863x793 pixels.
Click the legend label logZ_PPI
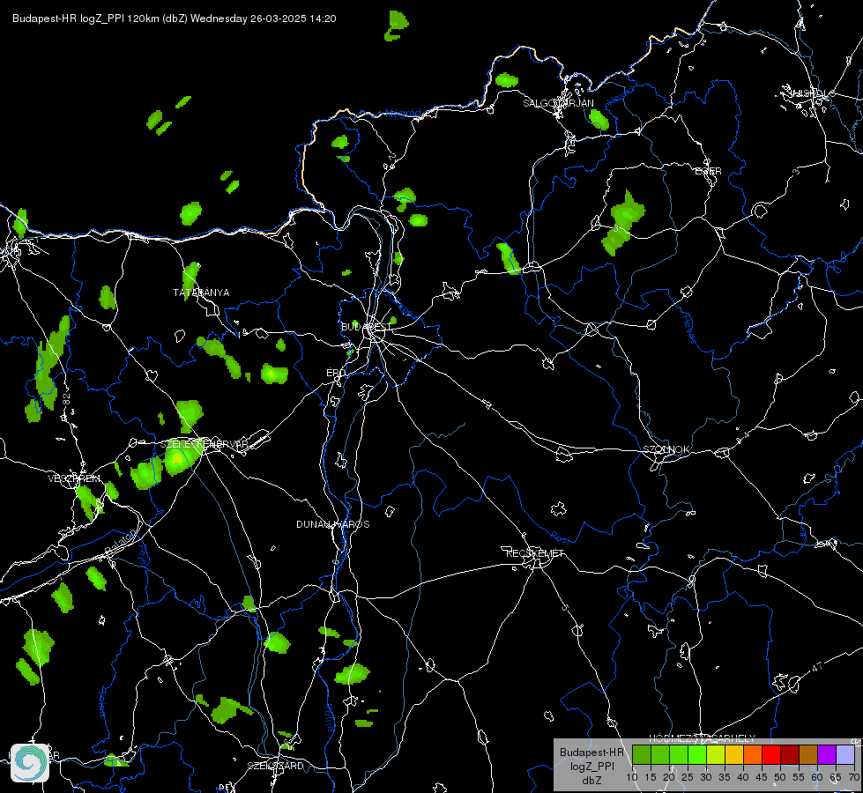591,766
